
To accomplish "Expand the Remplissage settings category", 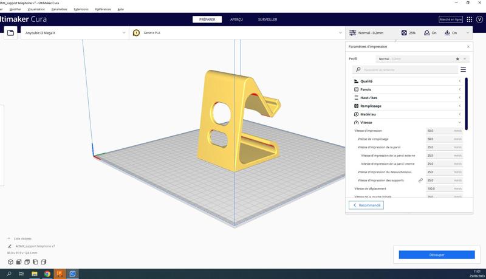I will (408, 106).
